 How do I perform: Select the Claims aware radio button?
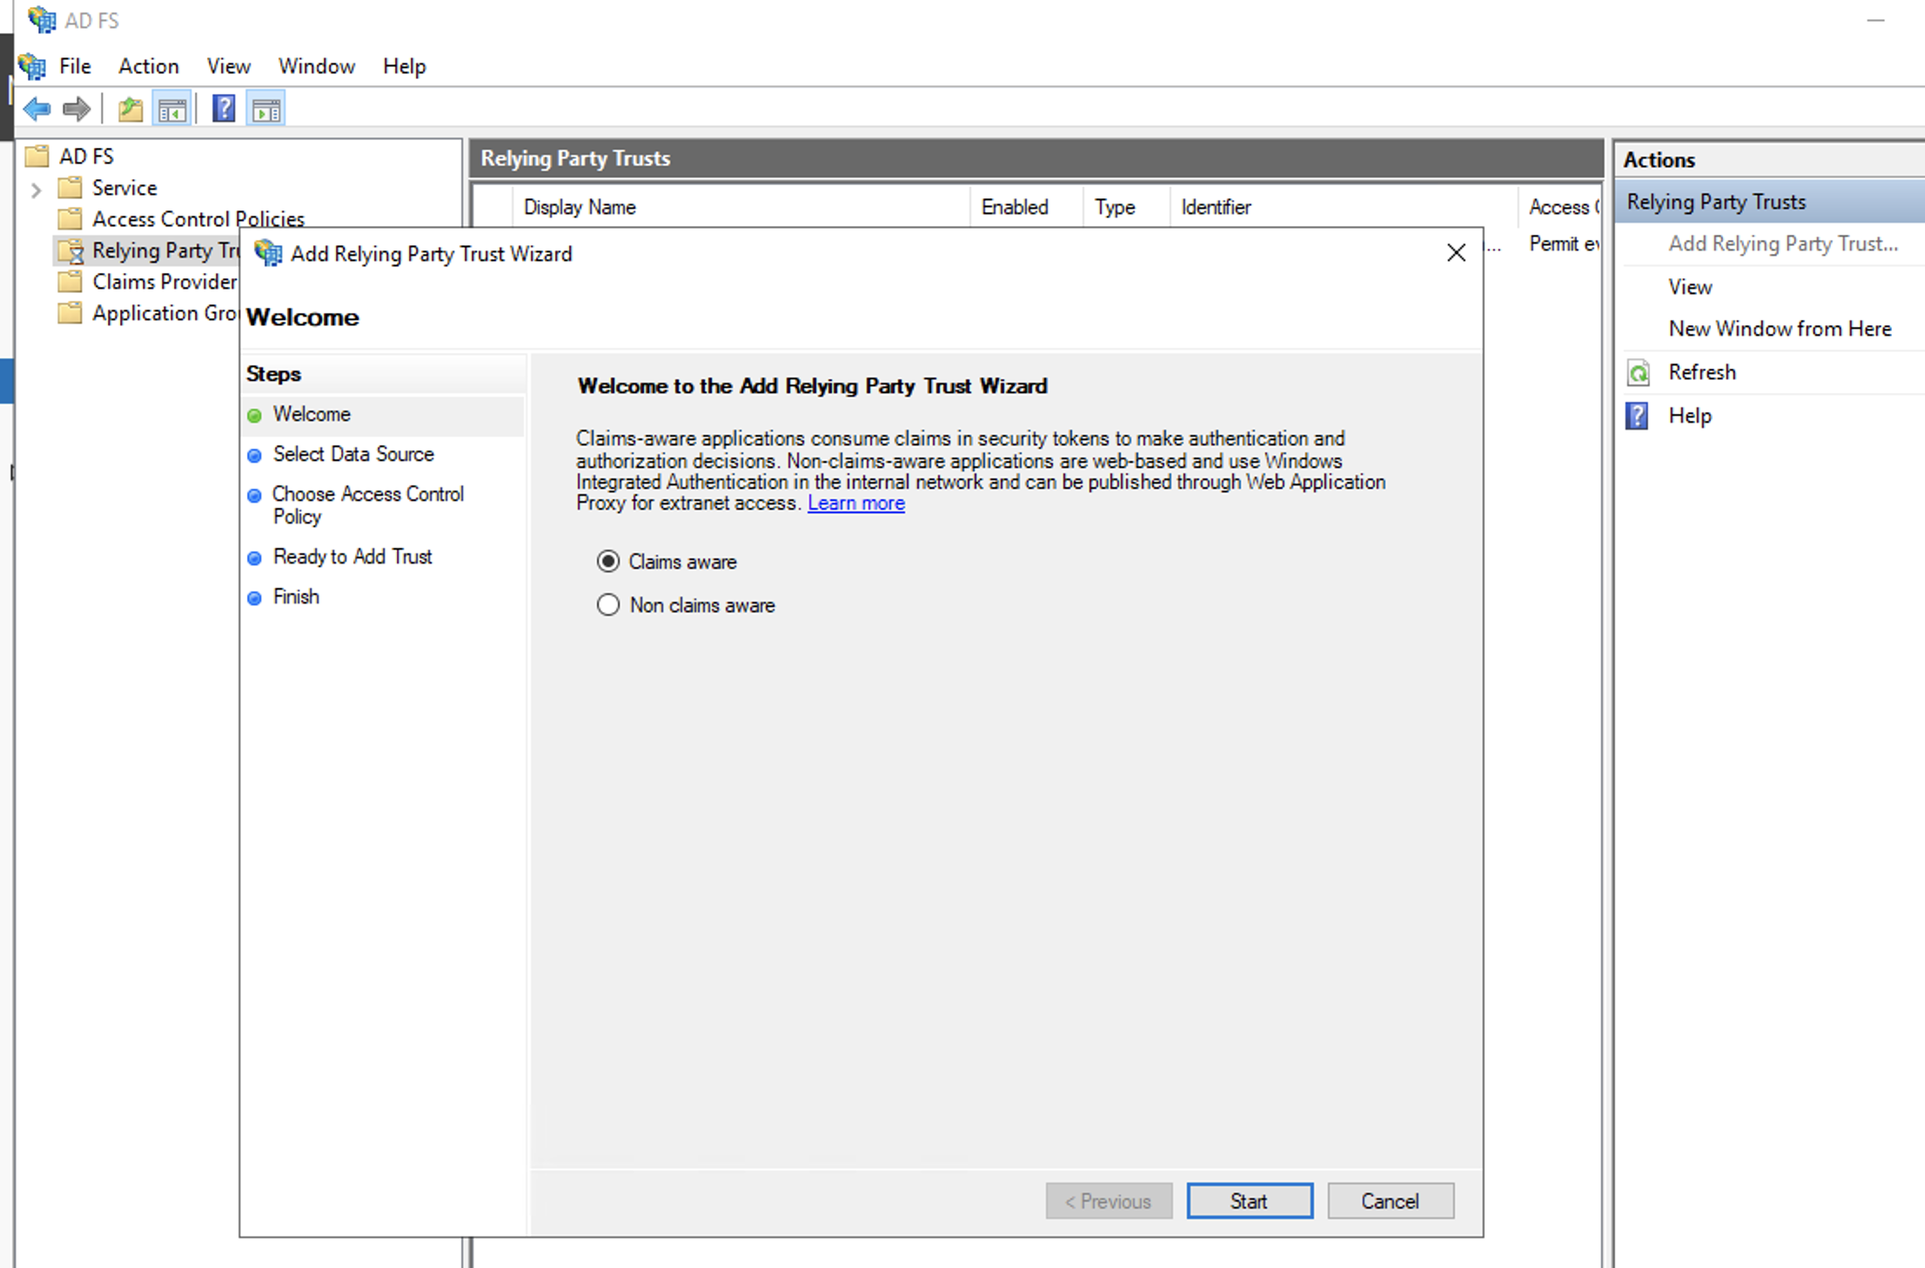[x=608, y=562]
